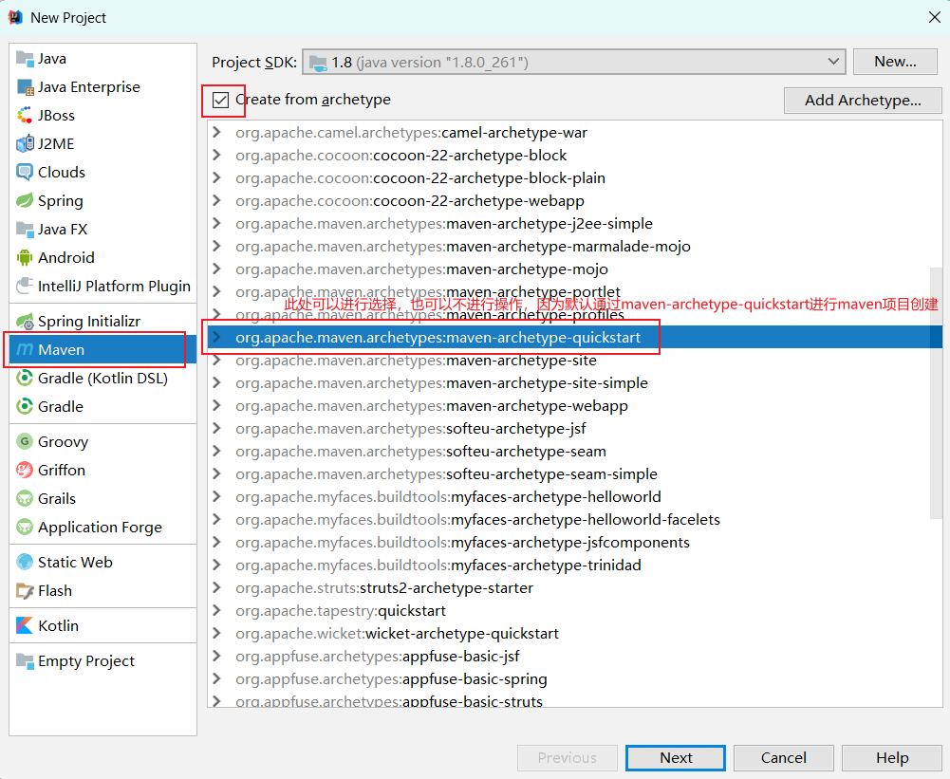Expand cocoon-22-archetype-block node
Image resolution: width=950 pixels, height=779 pixels.
click(x=217, y=156)
